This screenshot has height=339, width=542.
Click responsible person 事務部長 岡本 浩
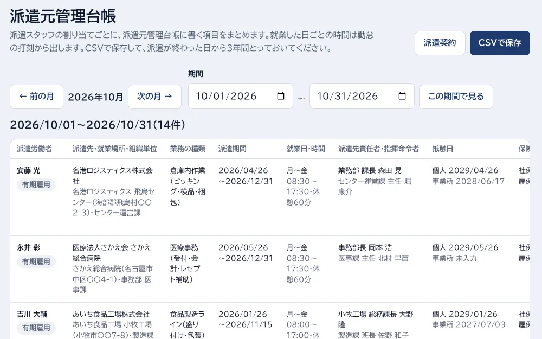pyautogui.click(x=365, y=248)
